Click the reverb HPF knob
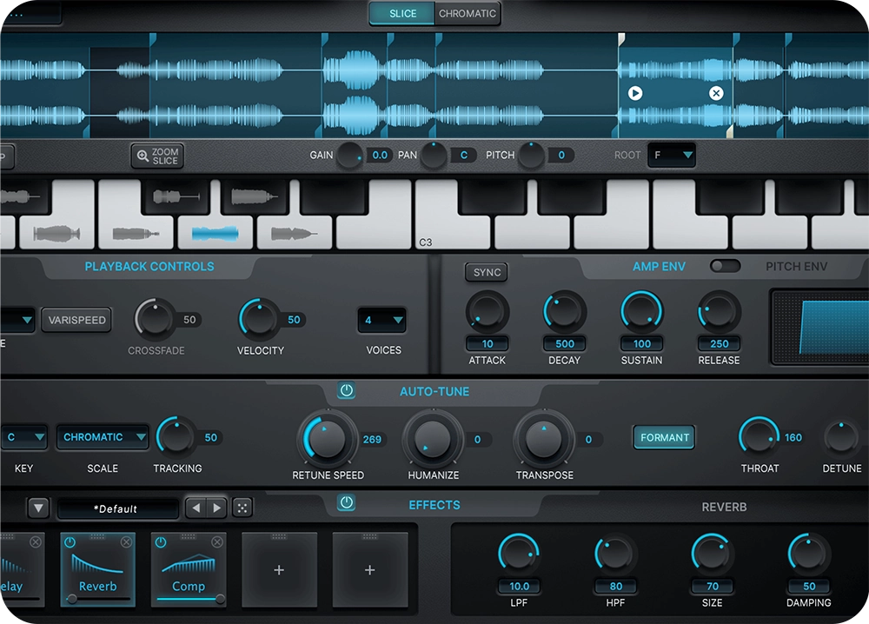Screen dimensions: 869x624 615,554
